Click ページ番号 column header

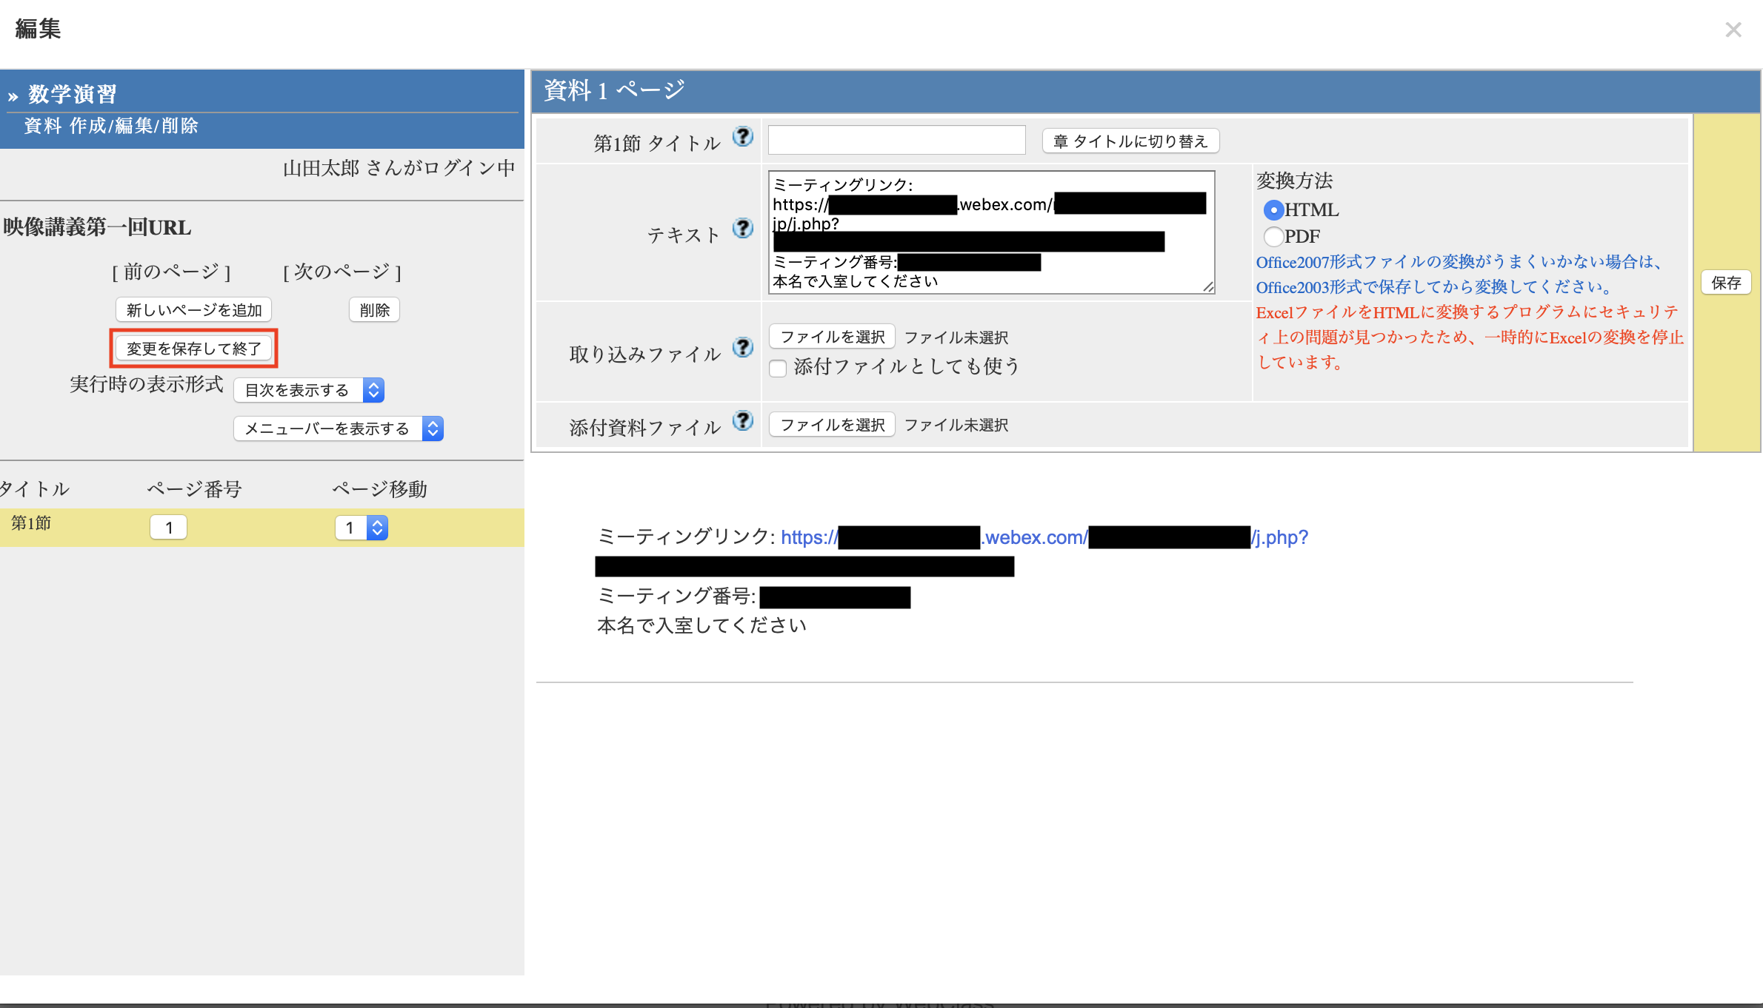tap(194, 489)
